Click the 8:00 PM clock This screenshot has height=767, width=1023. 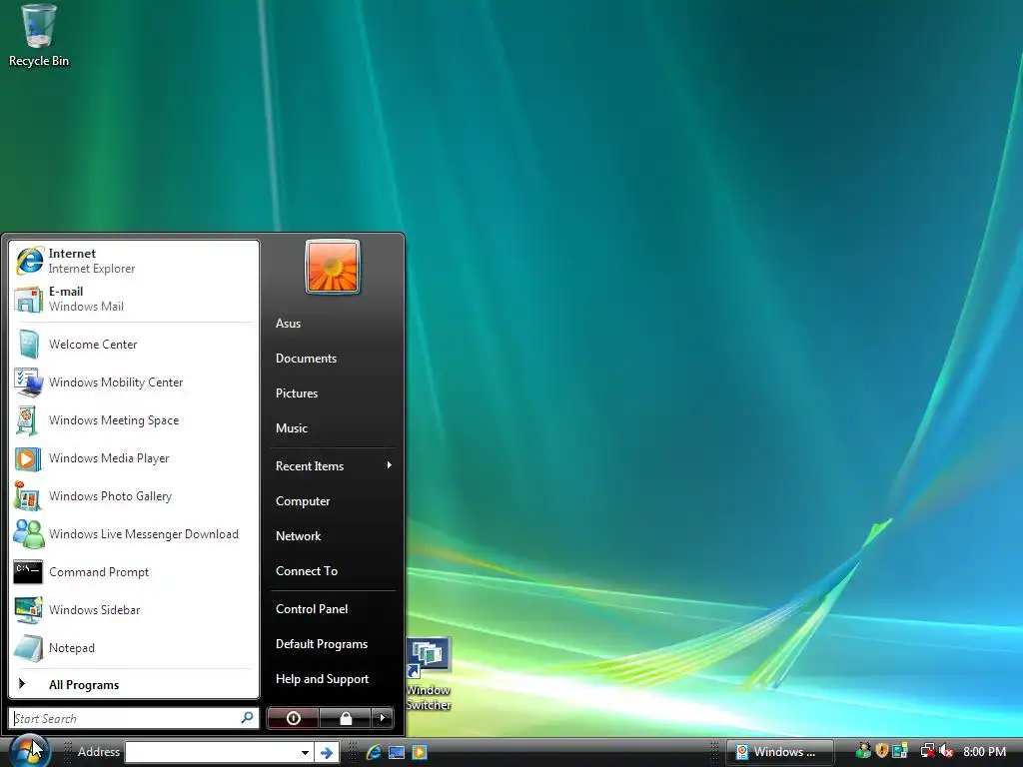coord(984,751)
